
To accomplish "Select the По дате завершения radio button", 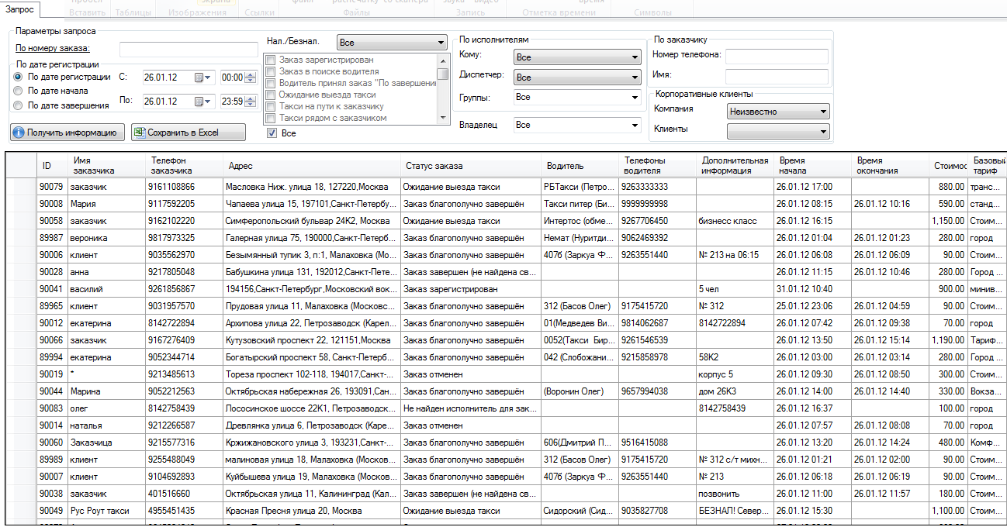I will coord(18,105).
